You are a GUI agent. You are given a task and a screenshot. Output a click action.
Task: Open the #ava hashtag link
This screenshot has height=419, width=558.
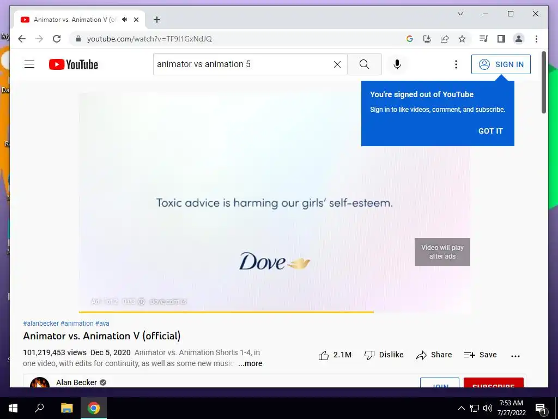[x=102, y=324]
